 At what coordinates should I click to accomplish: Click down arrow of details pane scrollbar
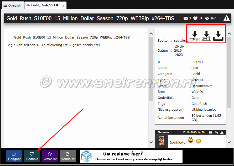pyautogui.click(x=229, y=142)
